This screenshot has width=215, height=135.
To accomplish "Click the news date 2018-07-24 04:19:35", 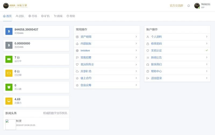I will pos(26,125).
